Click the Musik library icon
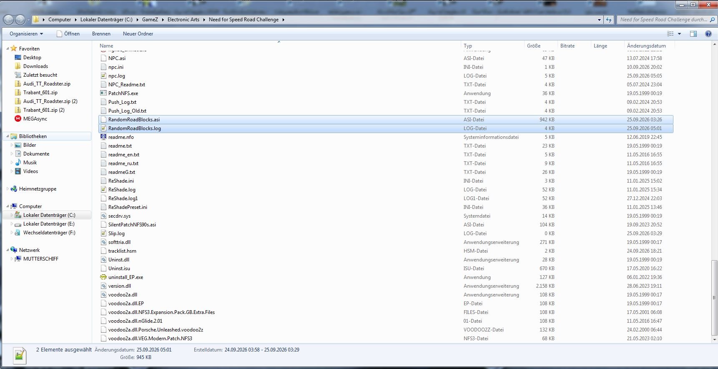This screenshot has height=369, width=718. 18,163
